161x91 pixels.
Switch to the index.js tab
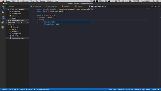66,6
